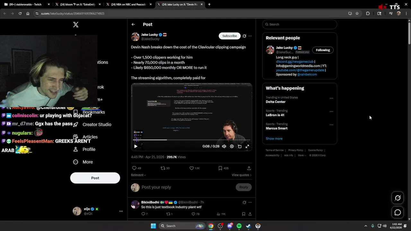Image resolution: width=411 pixels, height=231 pixels.
Task: Open the floating Grok button
Action: click(x=398, y=198)
